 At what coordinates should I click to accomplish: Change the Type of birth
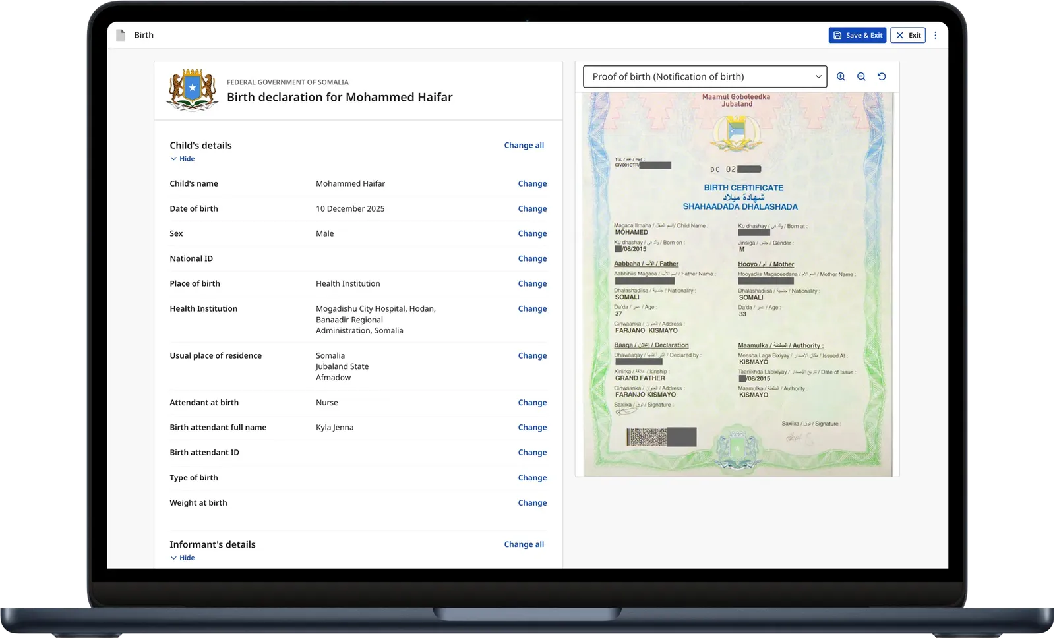(x=532, y=477)
